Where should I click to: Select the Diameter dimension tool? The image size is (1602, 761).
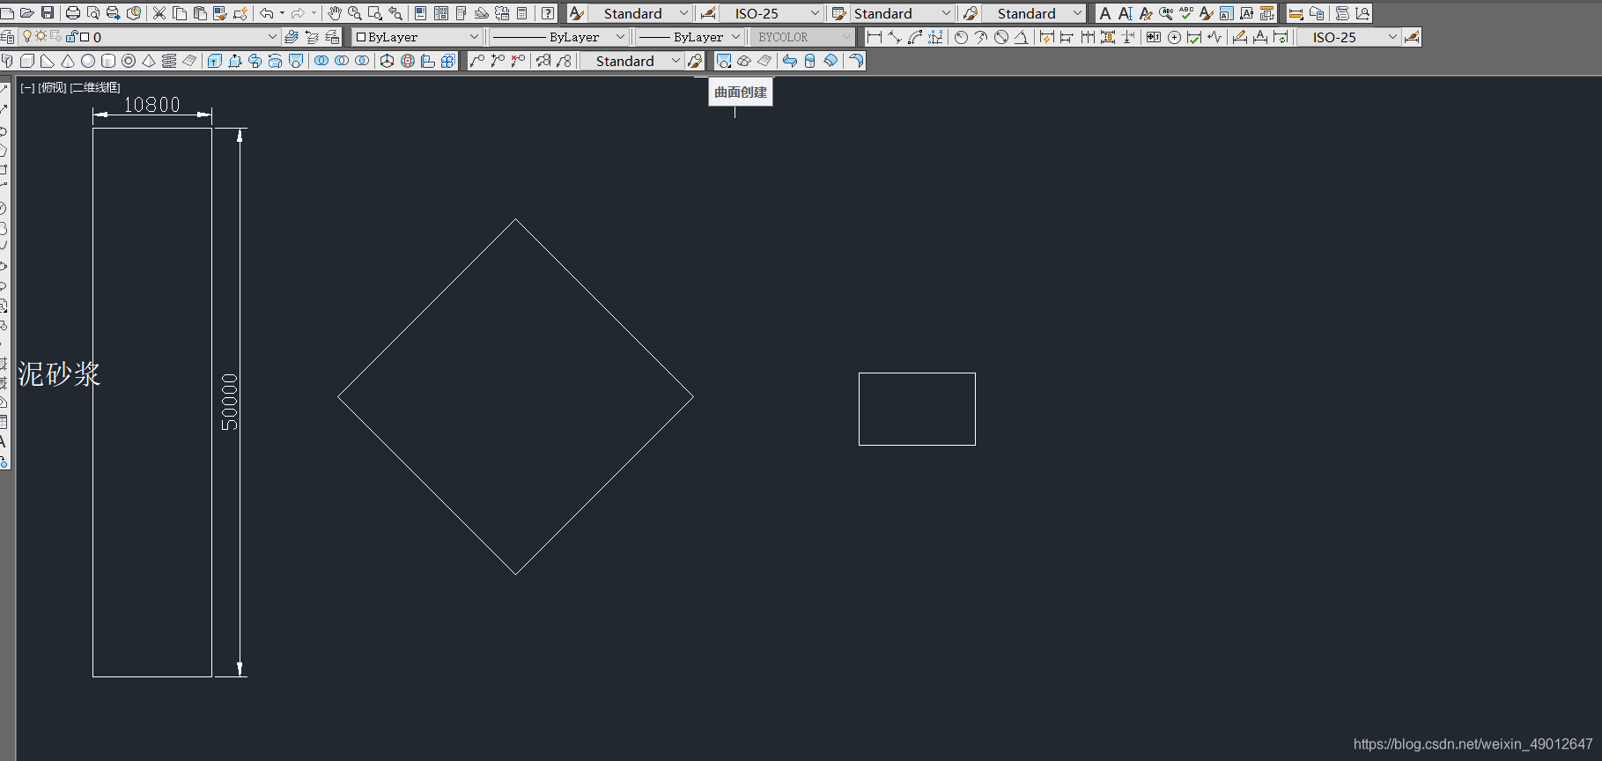click(x=1001, y=37)
